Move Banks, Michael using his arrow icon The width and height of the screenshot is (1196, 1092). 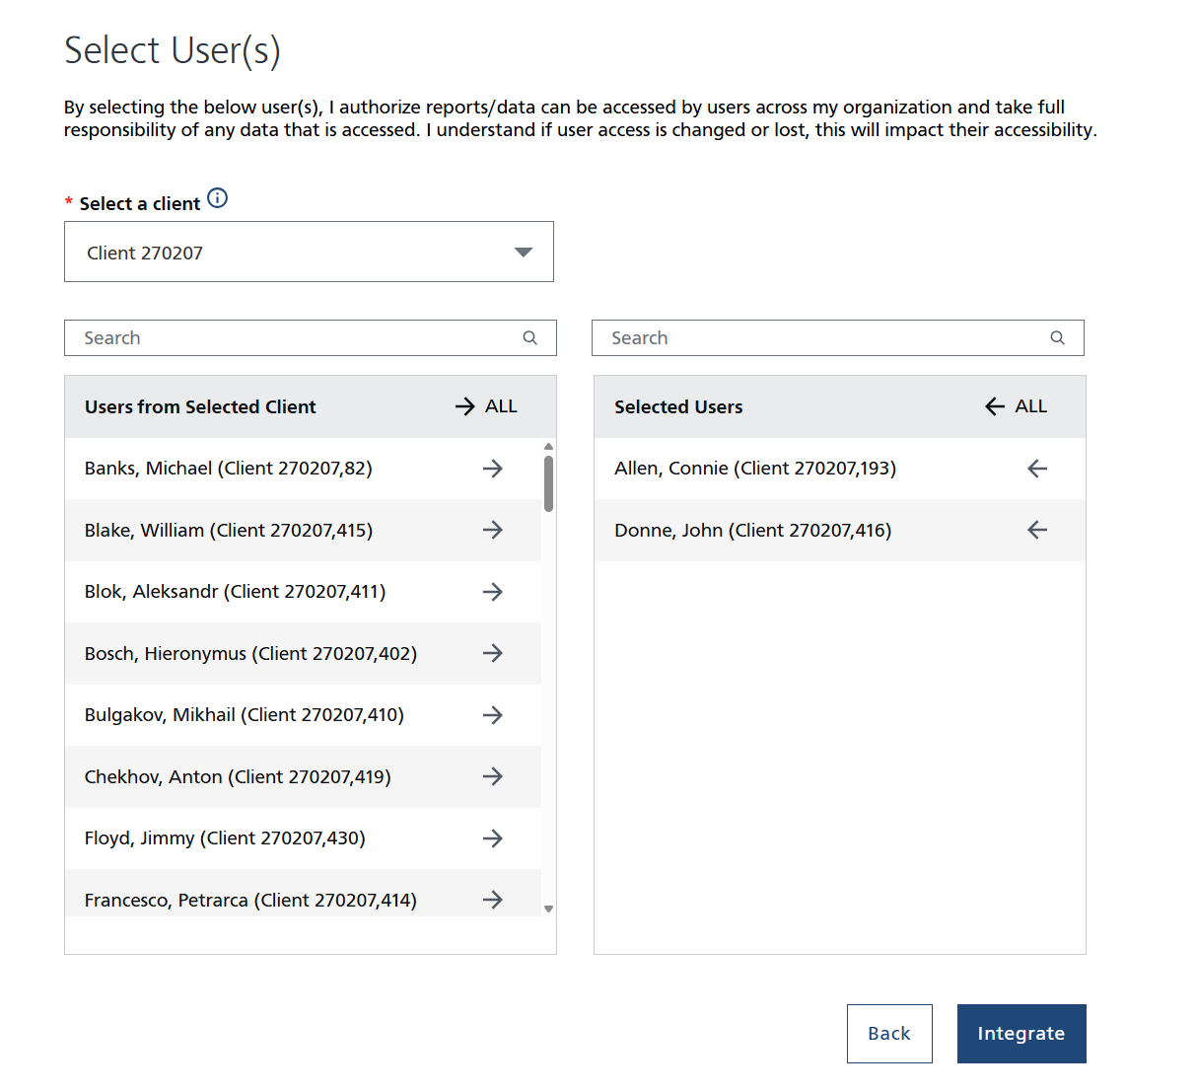point(493,469)
